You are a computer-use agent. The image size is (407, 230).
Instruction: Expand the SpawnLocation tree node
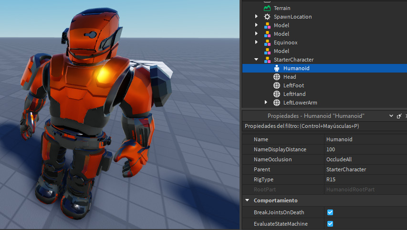(x=256, y=16)
